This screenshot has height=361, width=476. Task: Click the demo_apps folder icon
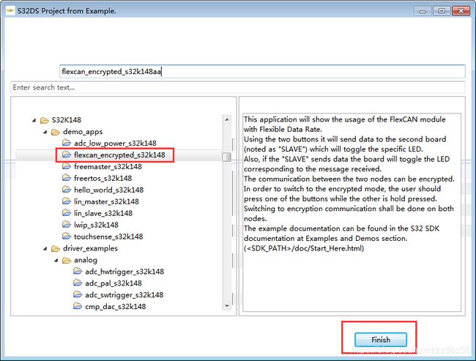point(56,132)
